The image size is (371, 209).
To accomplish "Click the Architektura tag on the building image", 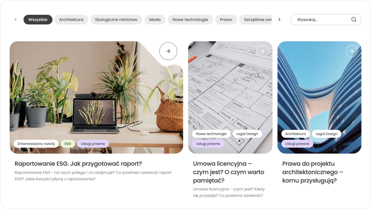I will [295, 134].
